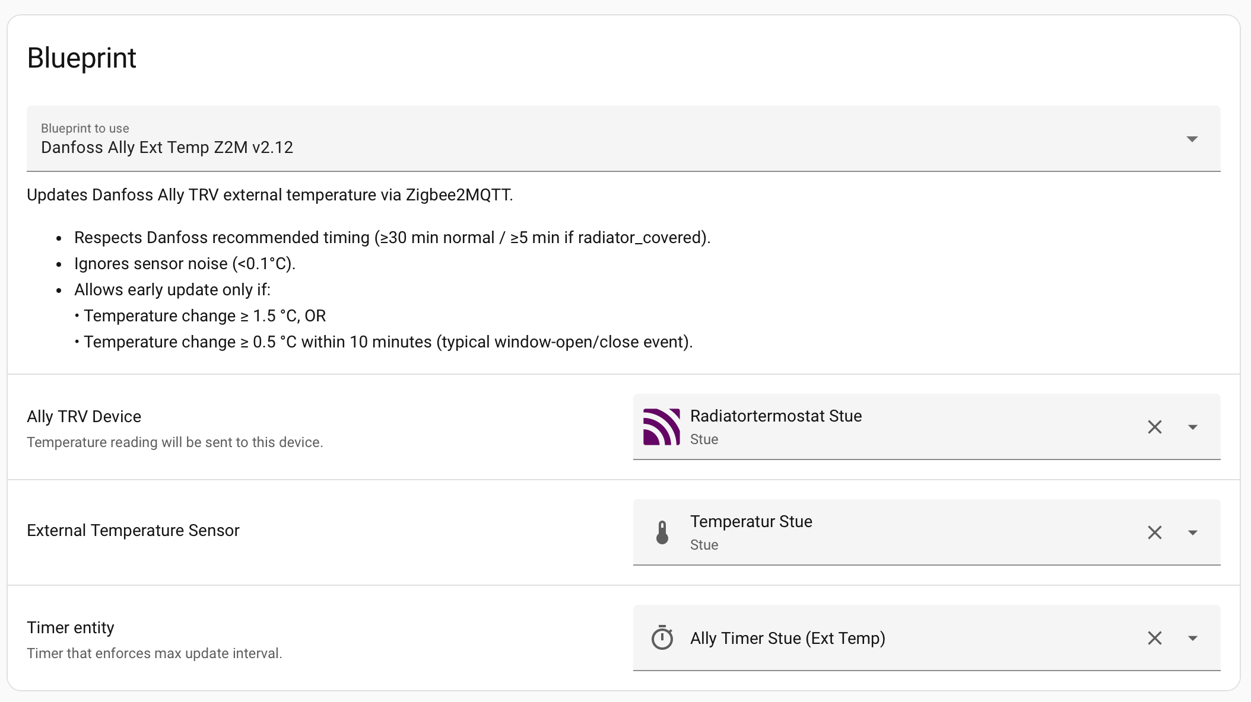Remove the Ally Timer Stue entity selection
Image resolution: width=1251 pixels, height=702 pixels.
tap(1154, 638)
